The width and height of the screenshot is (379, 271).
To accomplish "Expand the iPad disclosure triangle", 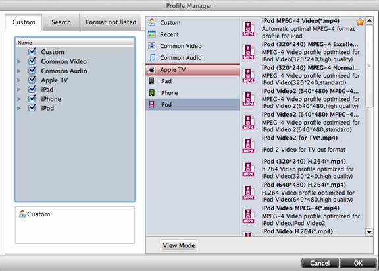I will point(19,90).
